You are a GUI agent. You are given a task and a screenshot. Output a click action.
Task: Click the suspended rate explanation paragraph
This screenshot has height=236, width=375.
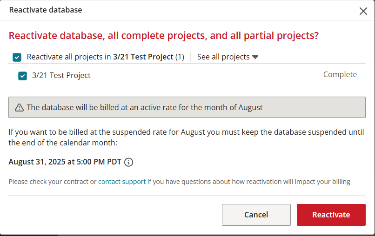[x=186, y=138]
